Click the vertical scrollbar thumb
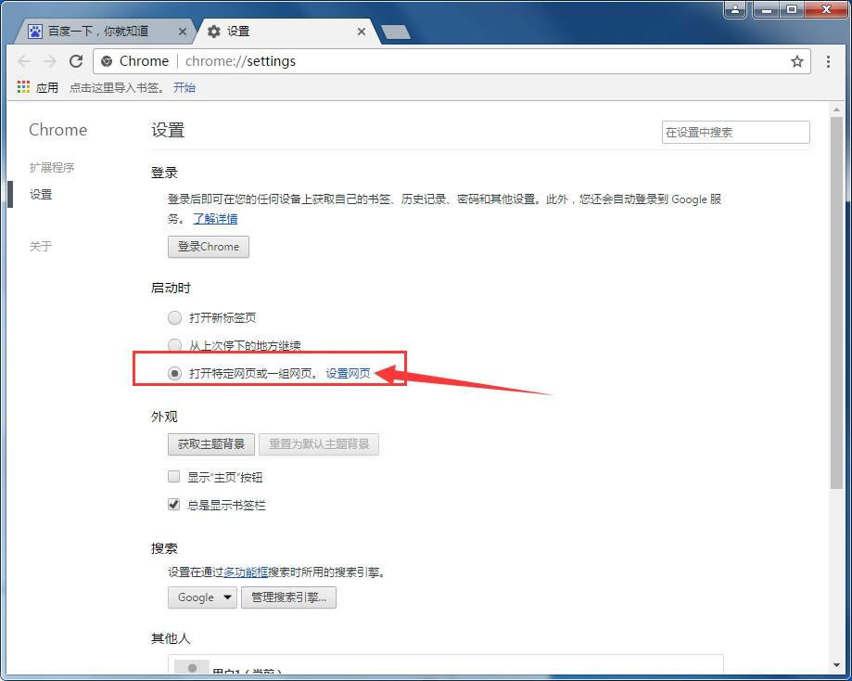 tap(836, 302)
